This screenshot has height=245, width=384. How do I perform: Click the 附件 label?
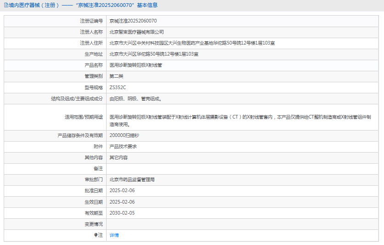point(98,147)
